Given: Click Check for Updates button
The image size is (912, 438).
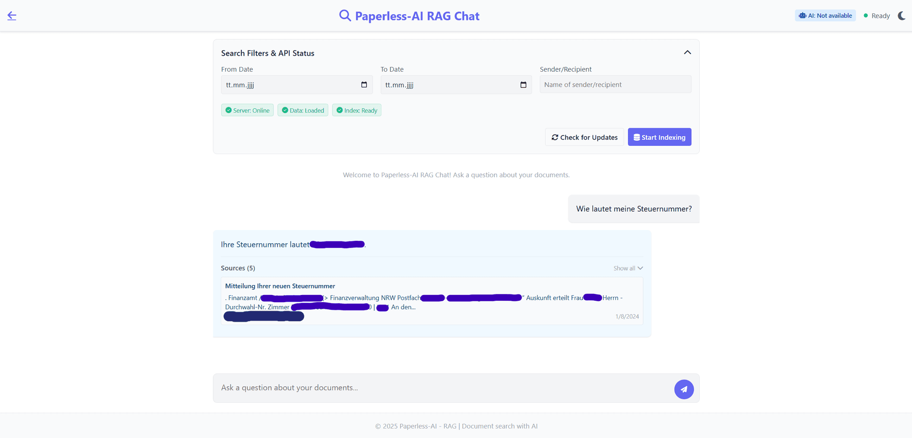Looking at the screenshot, I should click(584, 137).
